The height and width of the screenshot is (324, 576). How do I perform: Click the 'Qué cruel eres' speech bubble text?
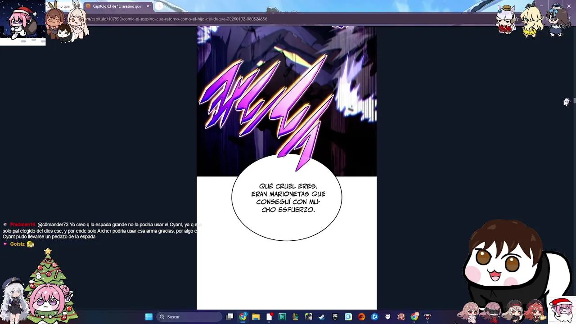(288, 198)
